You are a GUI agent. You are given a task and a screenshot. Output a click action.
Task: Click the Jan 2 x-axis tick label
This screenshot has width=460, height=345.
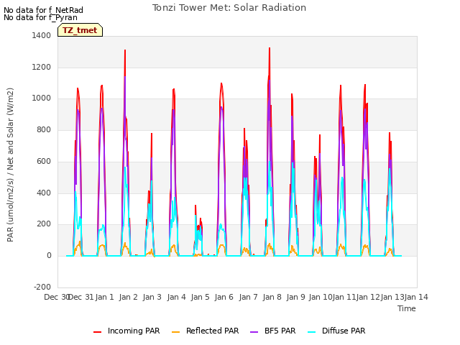click(128, 297)
